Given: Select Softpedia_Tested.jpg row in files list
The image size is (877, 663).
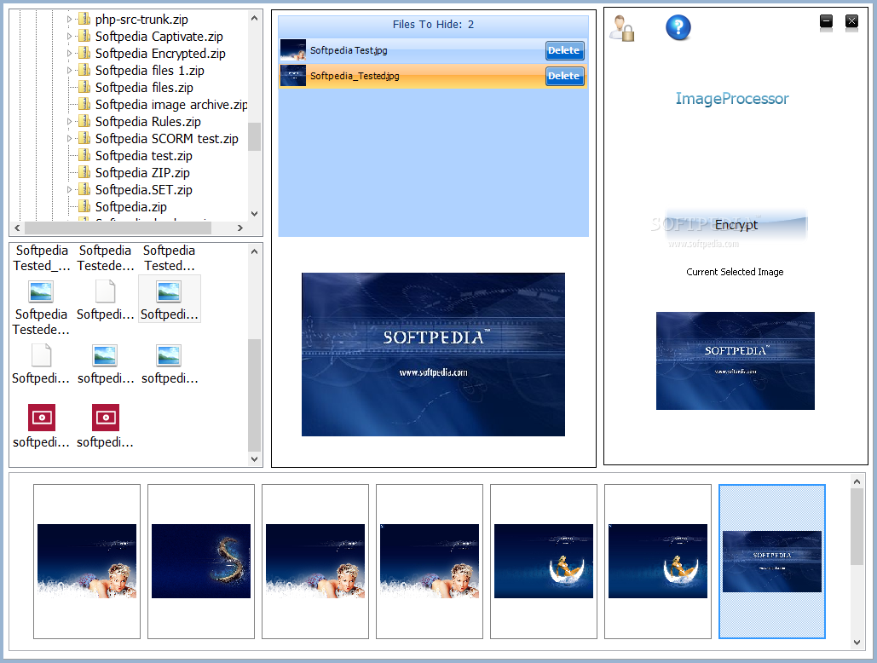Looking at the screenshot, I should [x=433, y=76].
